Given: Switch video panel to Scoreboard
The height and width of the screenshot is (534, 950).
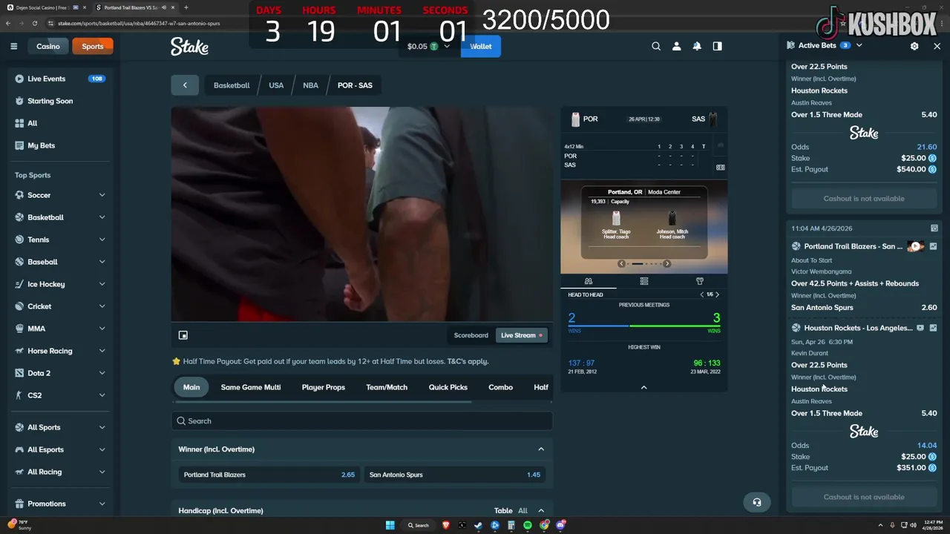Looking at the screenshot, I should (471, 335).
